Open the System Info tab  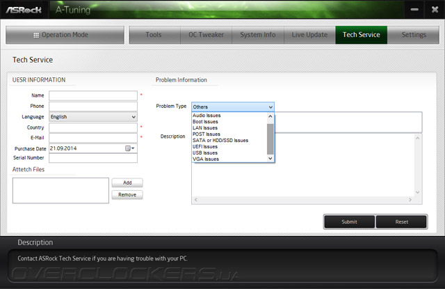258,35
